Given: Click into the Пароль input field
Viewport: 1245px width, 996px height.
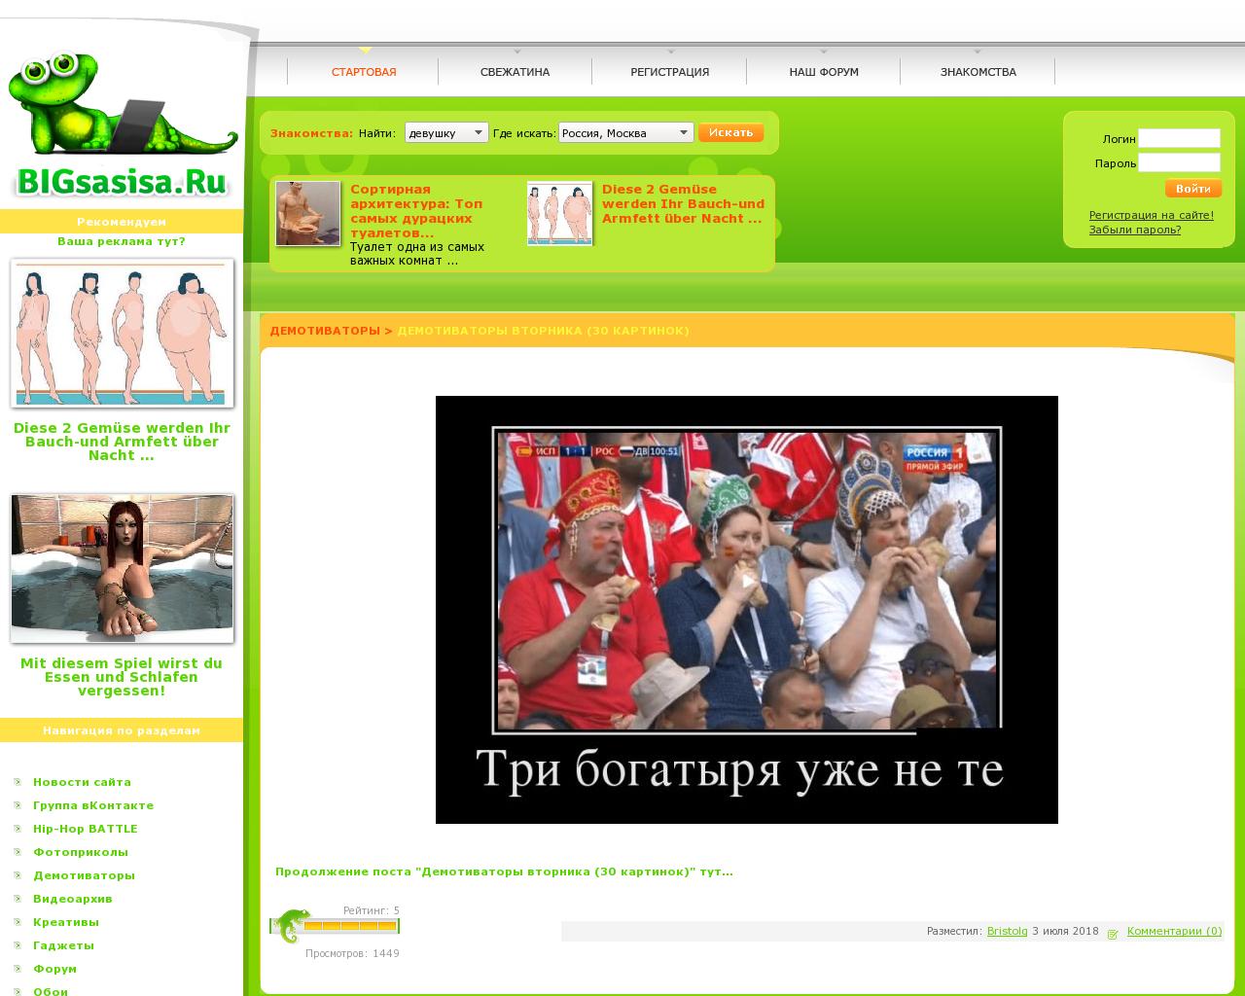Looking at the screenshot, I should (1179, 162).
